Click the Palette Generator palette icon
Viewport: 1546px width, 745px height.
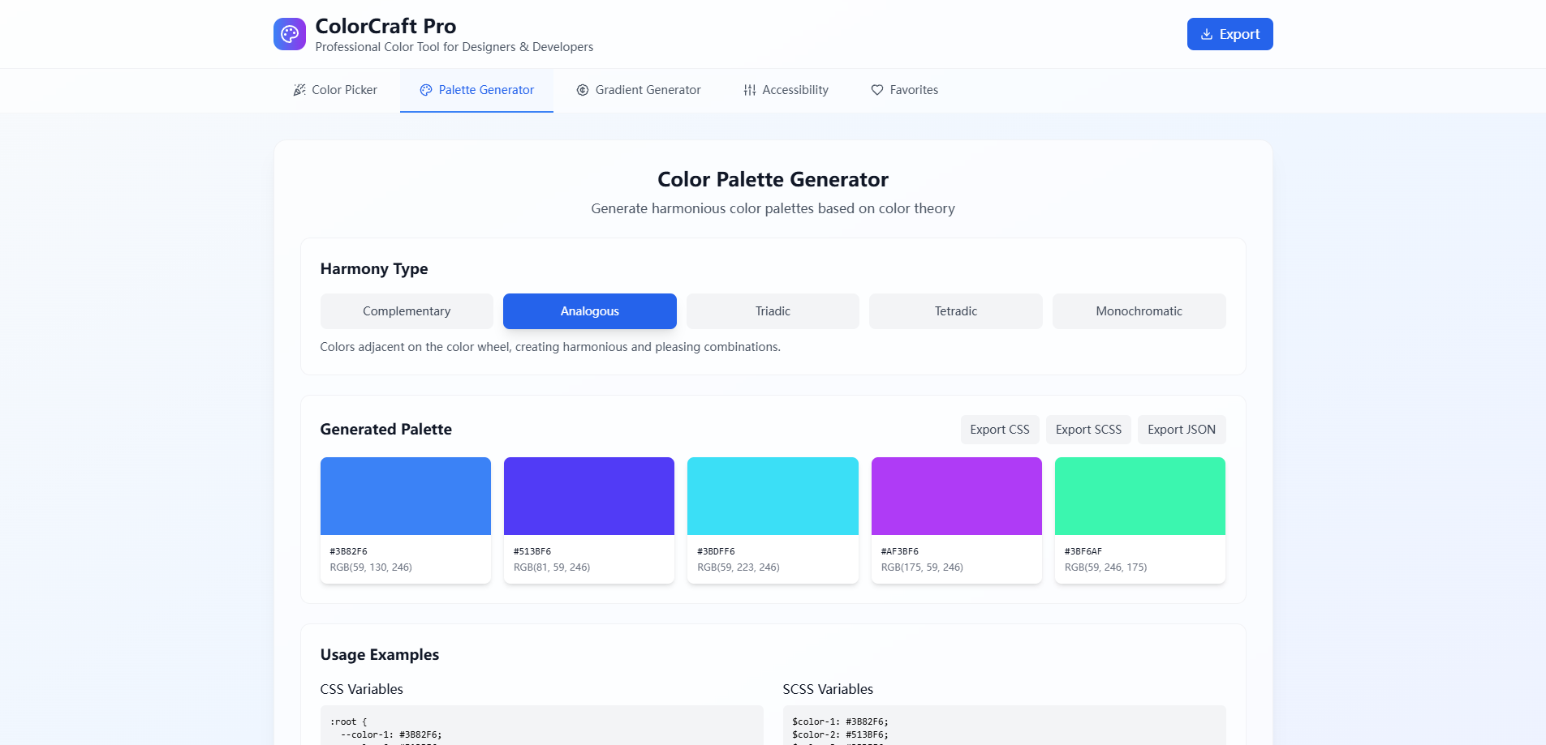(x=426, y=90)
